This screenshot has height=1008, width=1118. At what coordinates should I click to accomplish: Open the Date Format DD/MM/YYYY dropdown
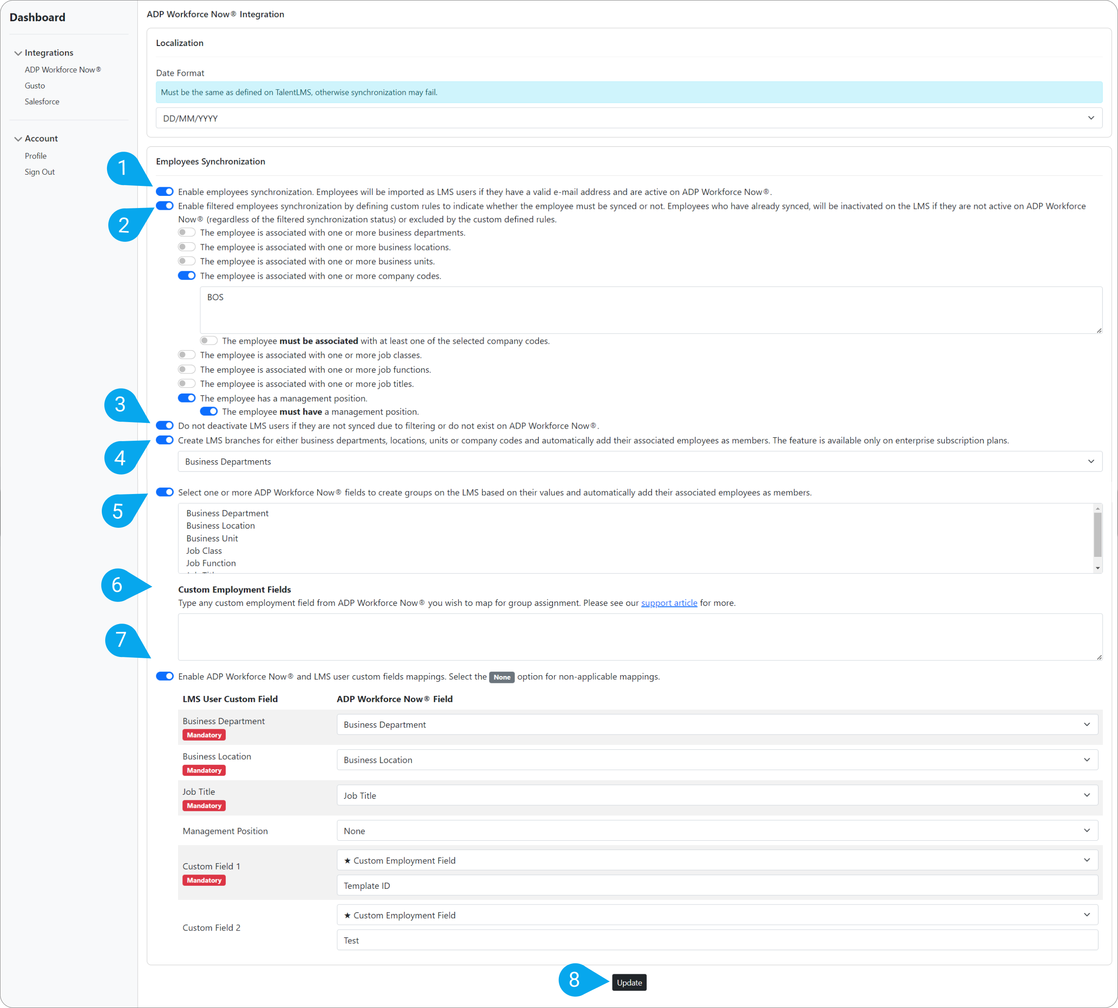[629, 118]
